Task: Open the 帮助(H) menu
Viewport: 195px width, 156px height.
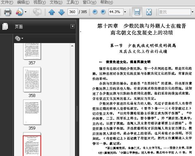Action: [x=107, y=2]
